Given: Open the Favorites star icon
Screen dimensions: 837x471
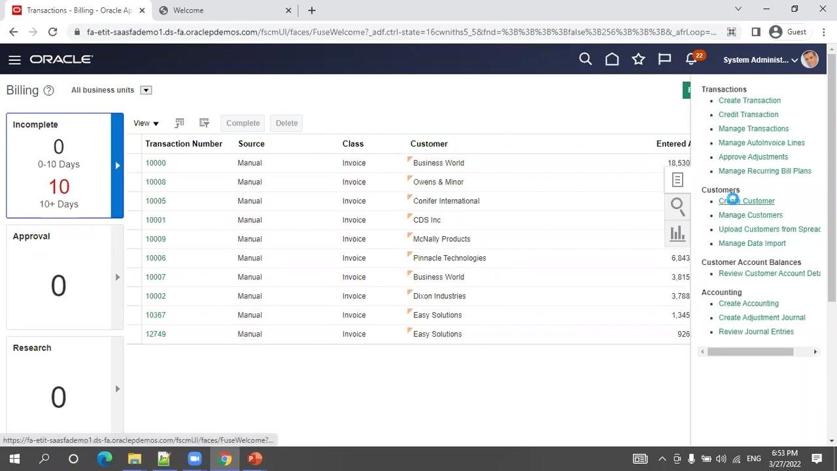Looking at the screenshot, I should click(638, 60).
